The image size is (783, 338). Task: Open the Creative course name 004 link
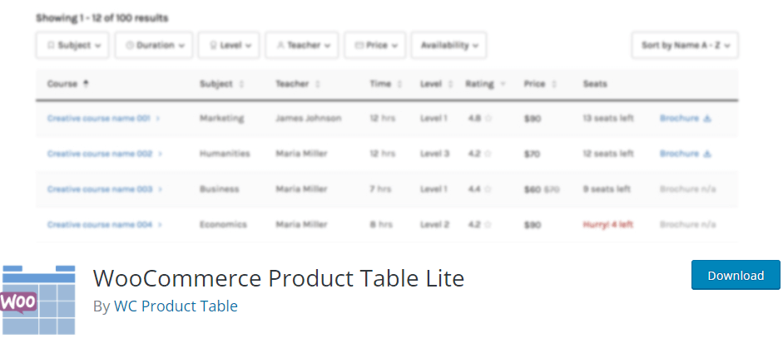point(98,225)
